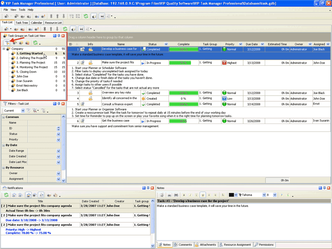Open the Owner column filter dropdown

pyautogui.click(x=310, y=44)
